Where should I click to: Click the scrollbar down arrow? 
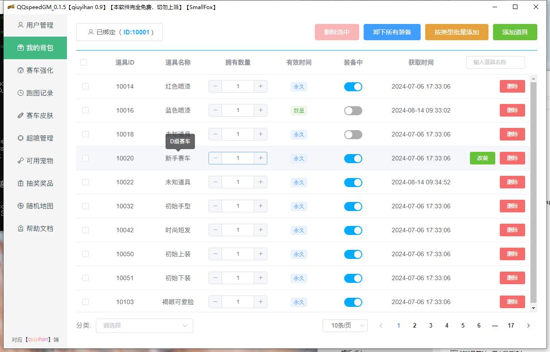pos(533,308)
